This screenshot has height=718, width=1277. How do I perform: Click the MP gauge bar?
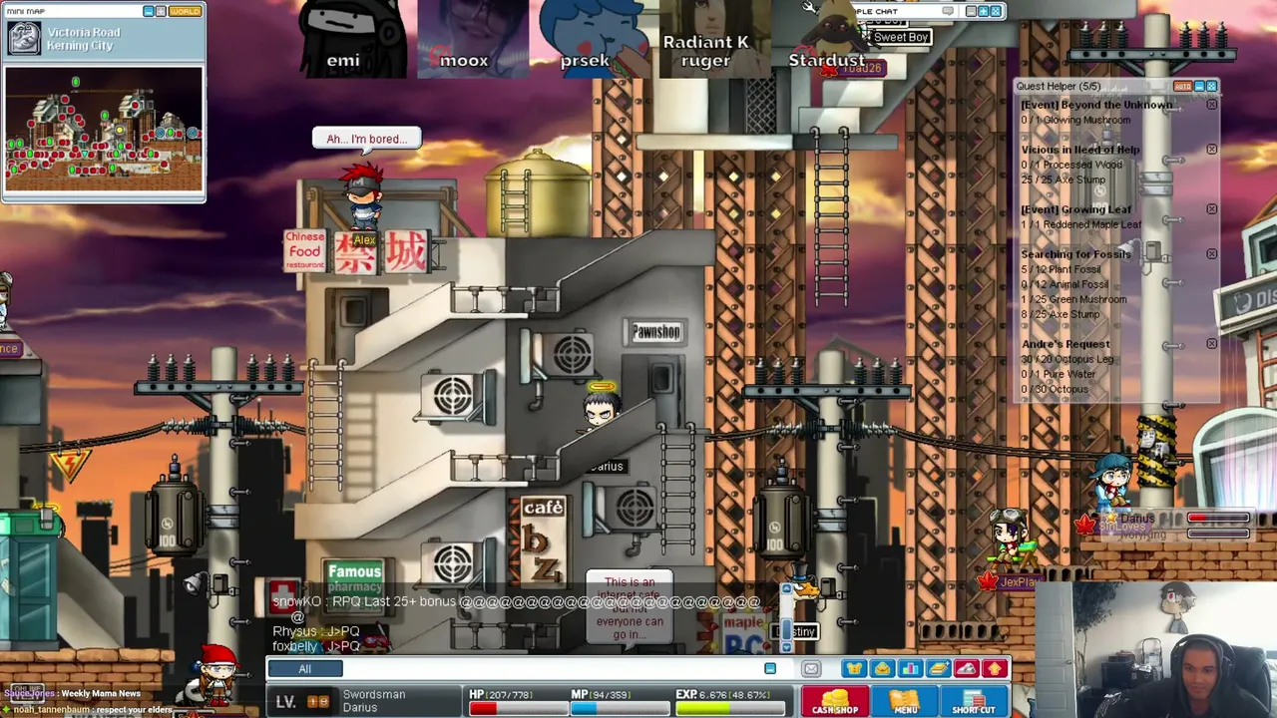[x=618, y=708]
